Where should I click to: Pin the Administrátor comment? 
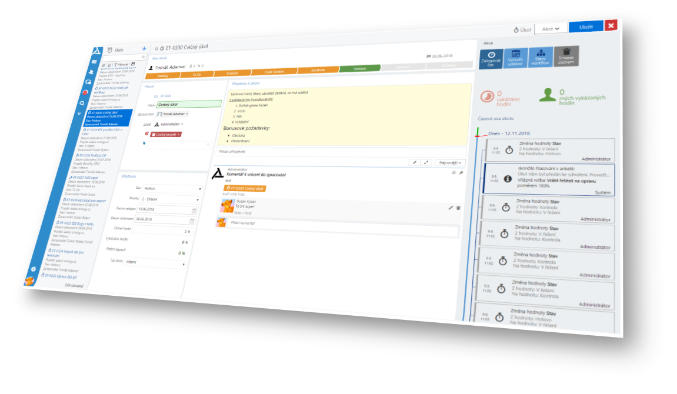[461, 173]
